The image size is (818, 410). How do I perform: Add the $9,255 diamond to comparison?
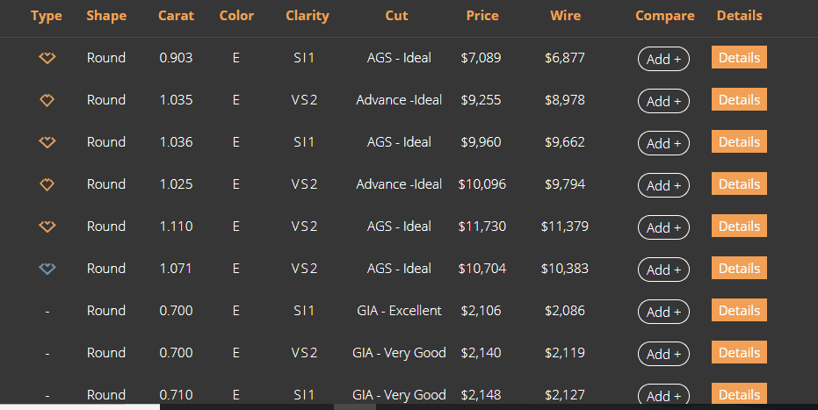pos(663,101)
